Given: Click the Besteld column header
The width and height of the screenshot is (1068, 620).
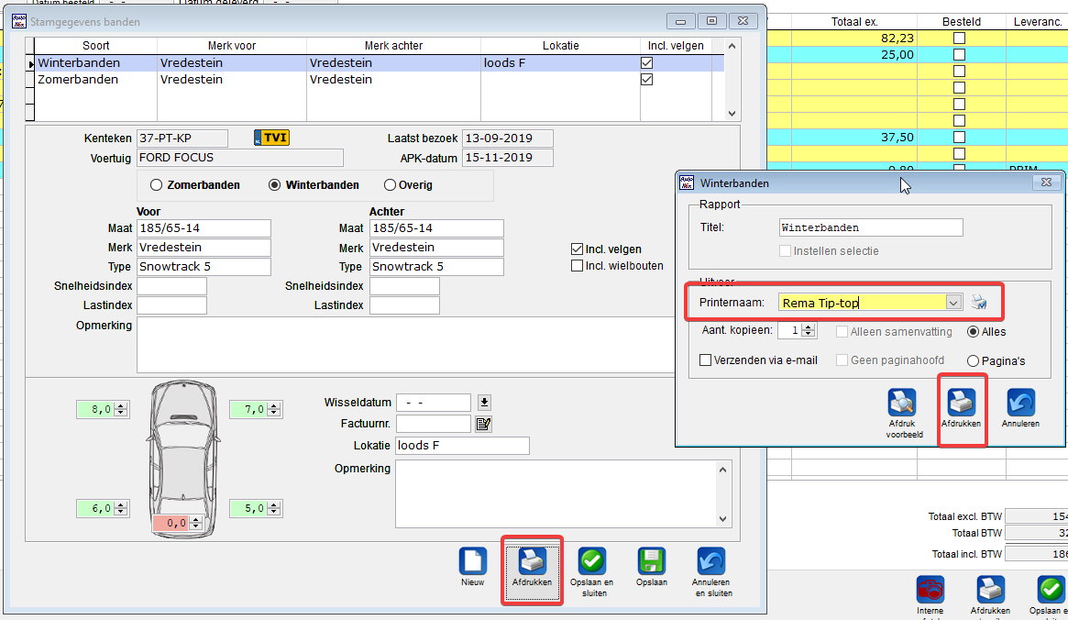Looking at the screenshot, I should click(x=961, y=22).
